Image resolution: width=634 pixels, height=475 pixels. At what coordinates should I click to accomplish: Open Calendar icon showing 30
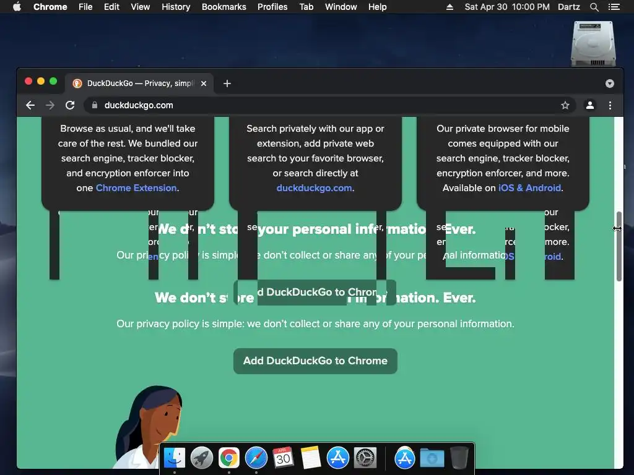[x=283, y=457]
